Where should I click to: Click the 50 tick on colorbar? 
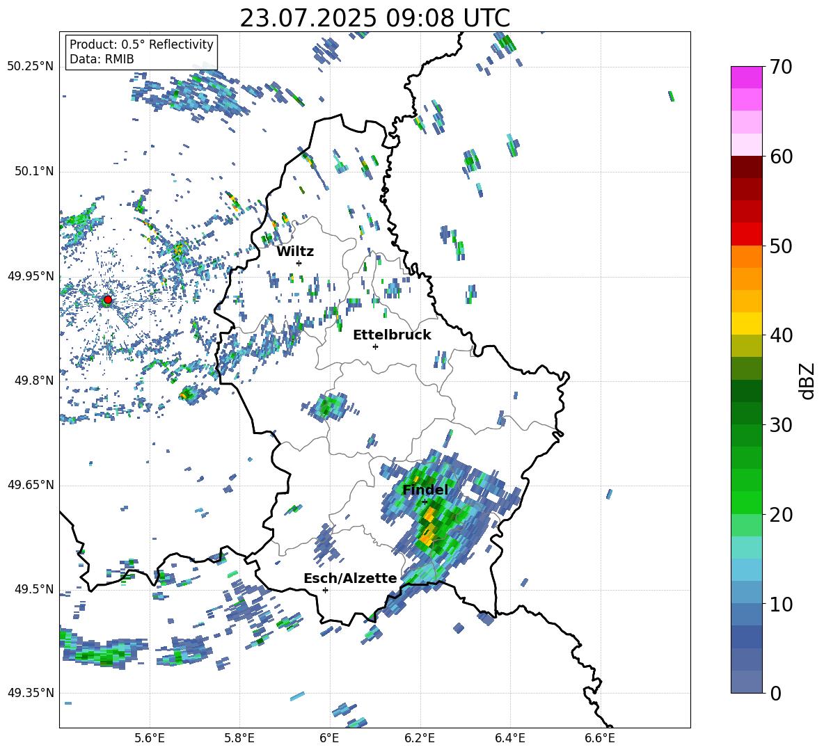point(780,246)
